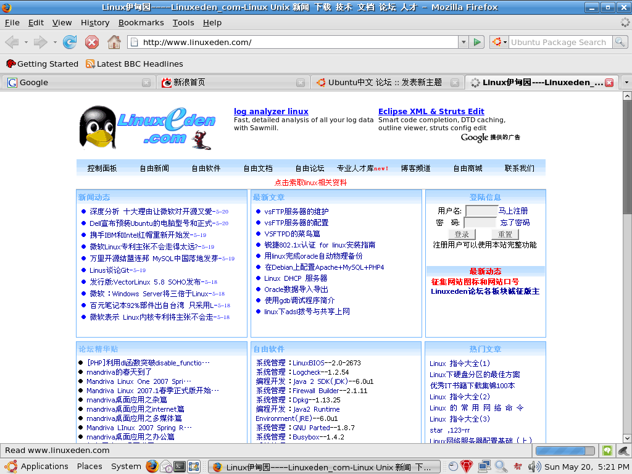Focus the 密码 password field

pyautogui.click(x=480, y=222)
